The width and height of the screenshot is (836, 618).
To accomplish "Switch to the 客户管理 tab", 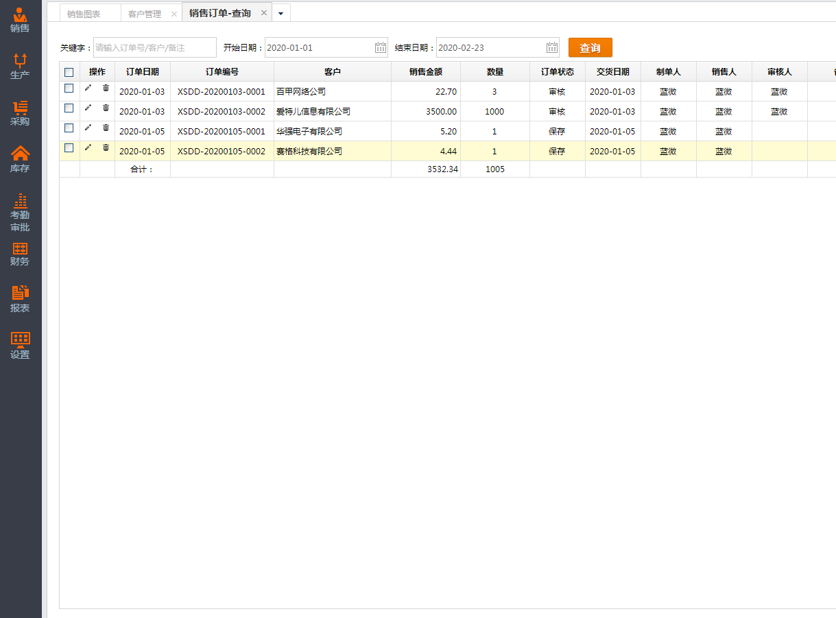I will coord(145,14).
